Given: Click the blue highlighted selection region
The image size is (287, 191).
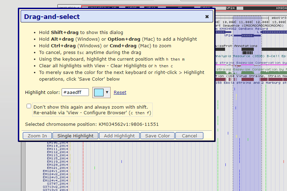Looking at the screenshot, I should coord(247,105).
